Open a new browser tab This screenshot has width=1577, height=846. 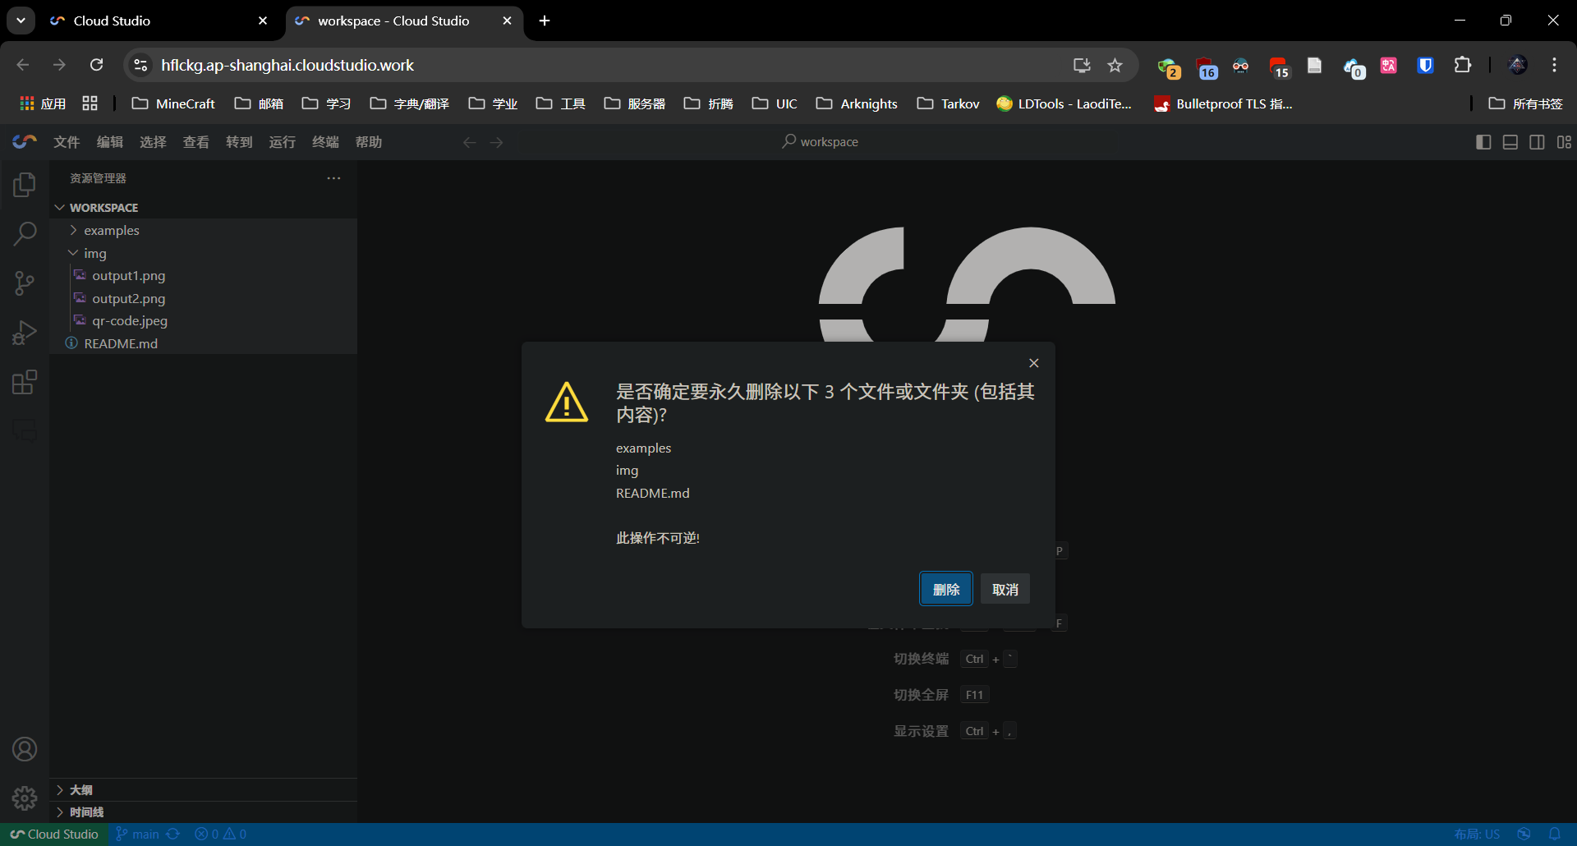pos(545,21)
